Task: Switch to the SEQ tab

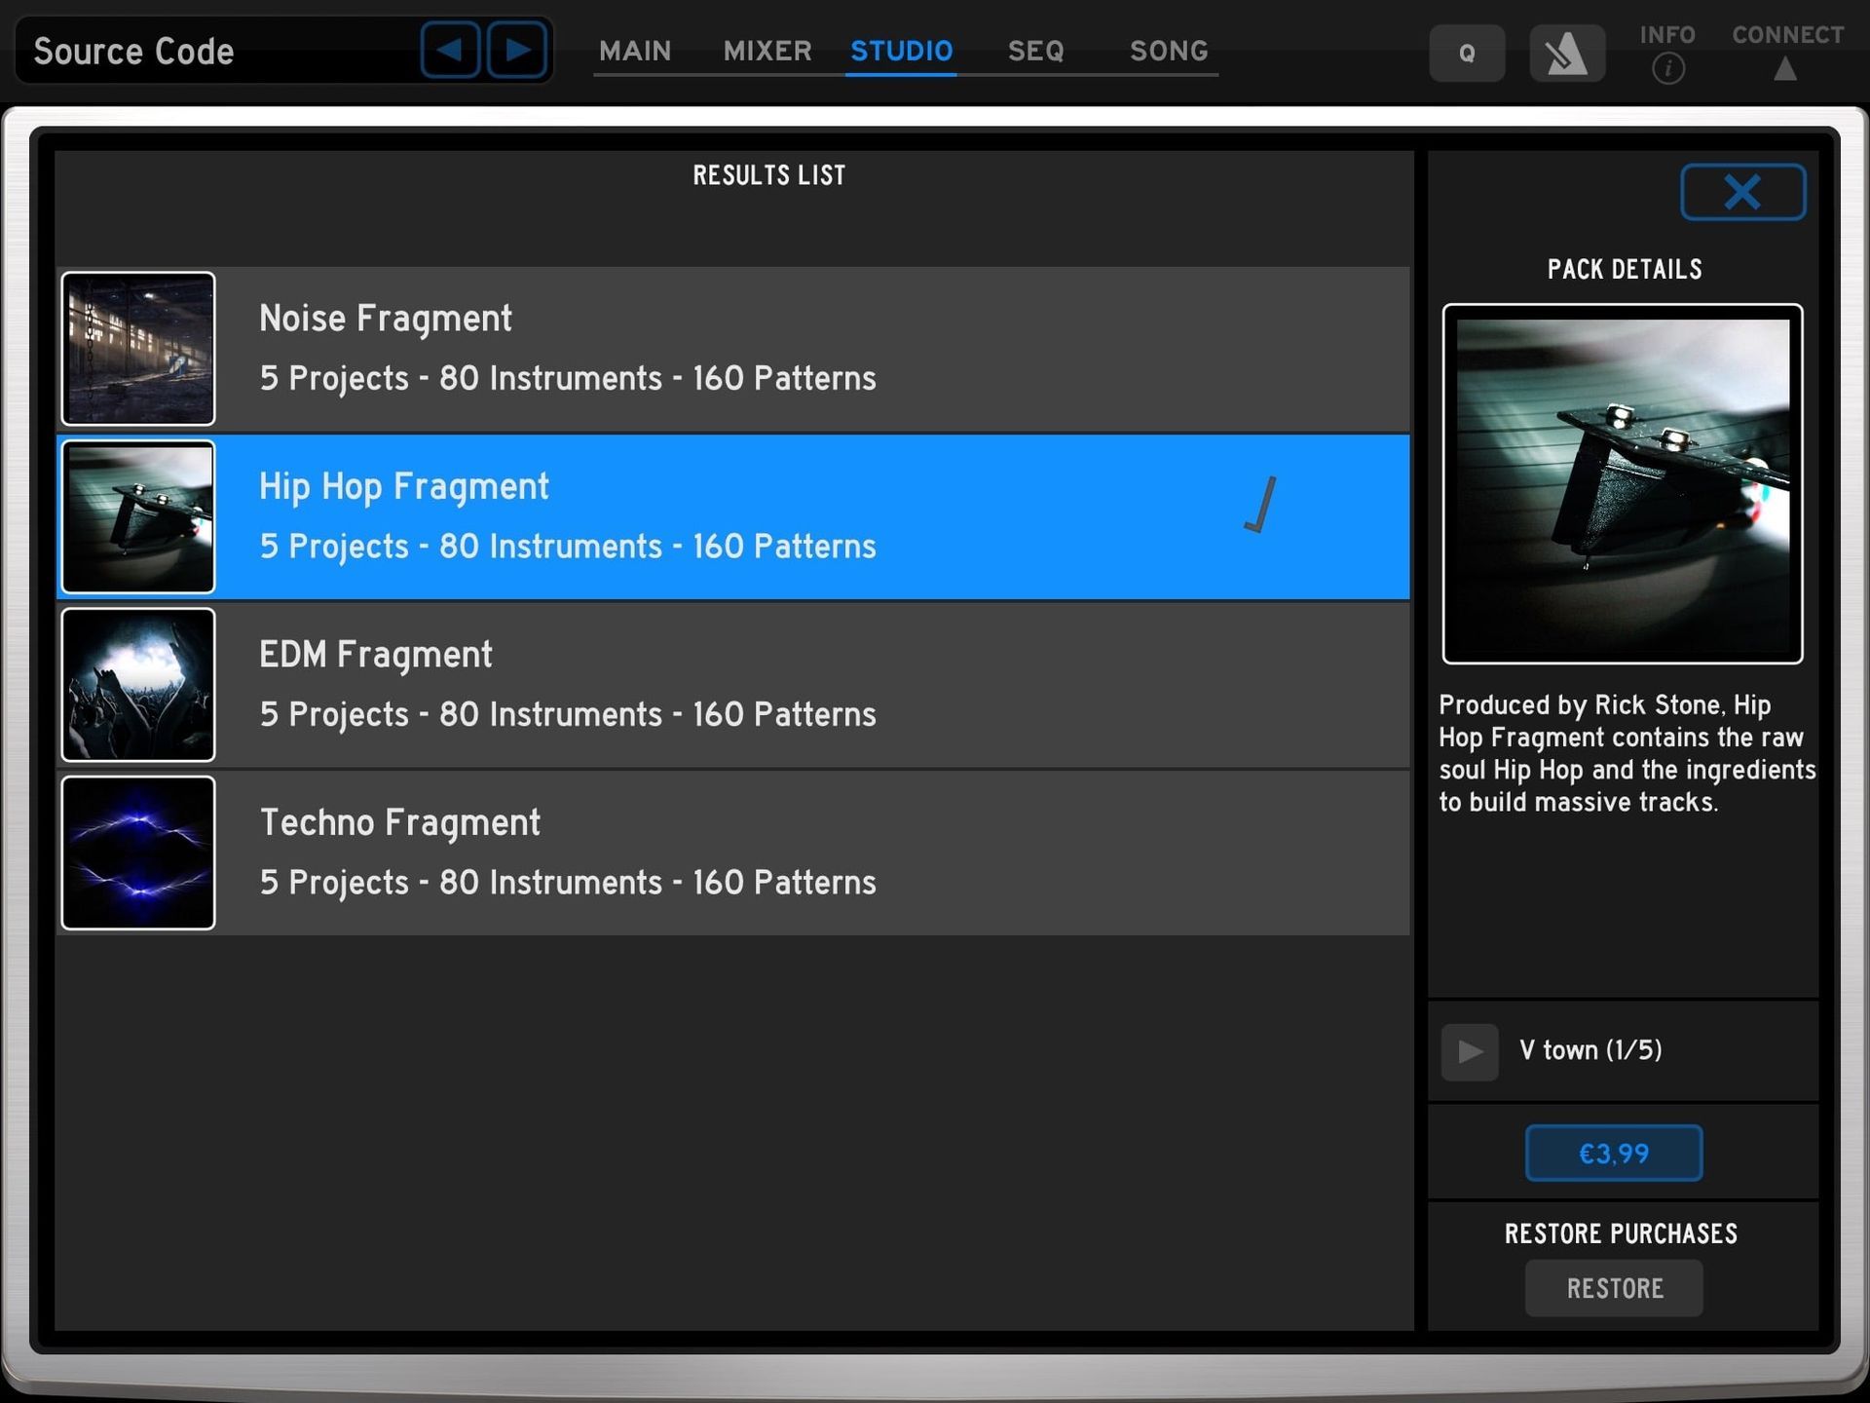Action: click(x=1036, y=51)
